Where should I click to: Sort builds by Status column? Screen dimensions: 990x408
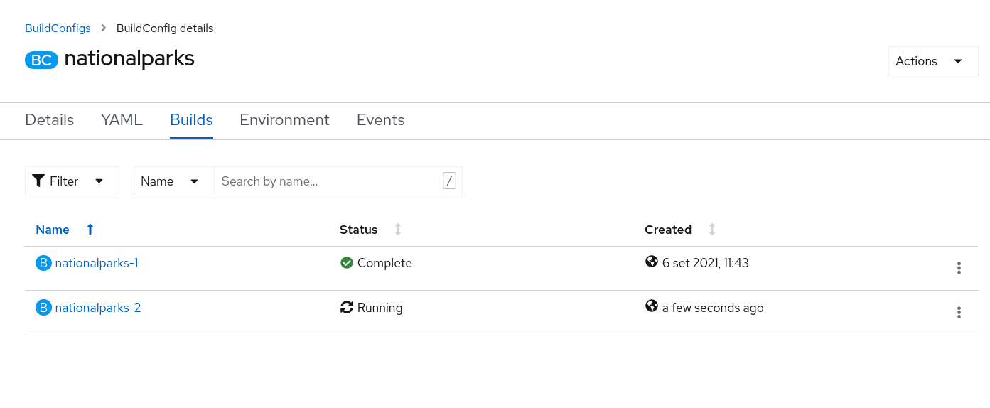[398, 230]
